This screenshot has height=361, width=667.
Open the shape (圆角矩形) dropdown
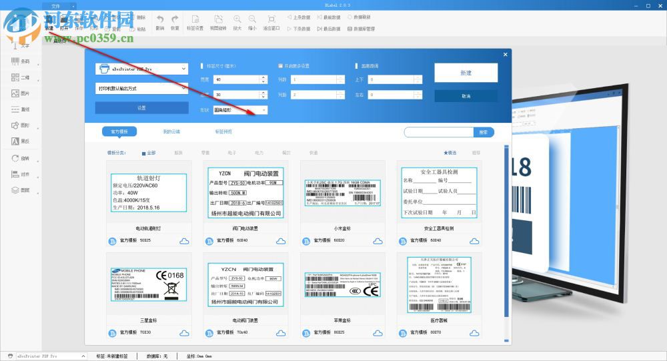239,110
